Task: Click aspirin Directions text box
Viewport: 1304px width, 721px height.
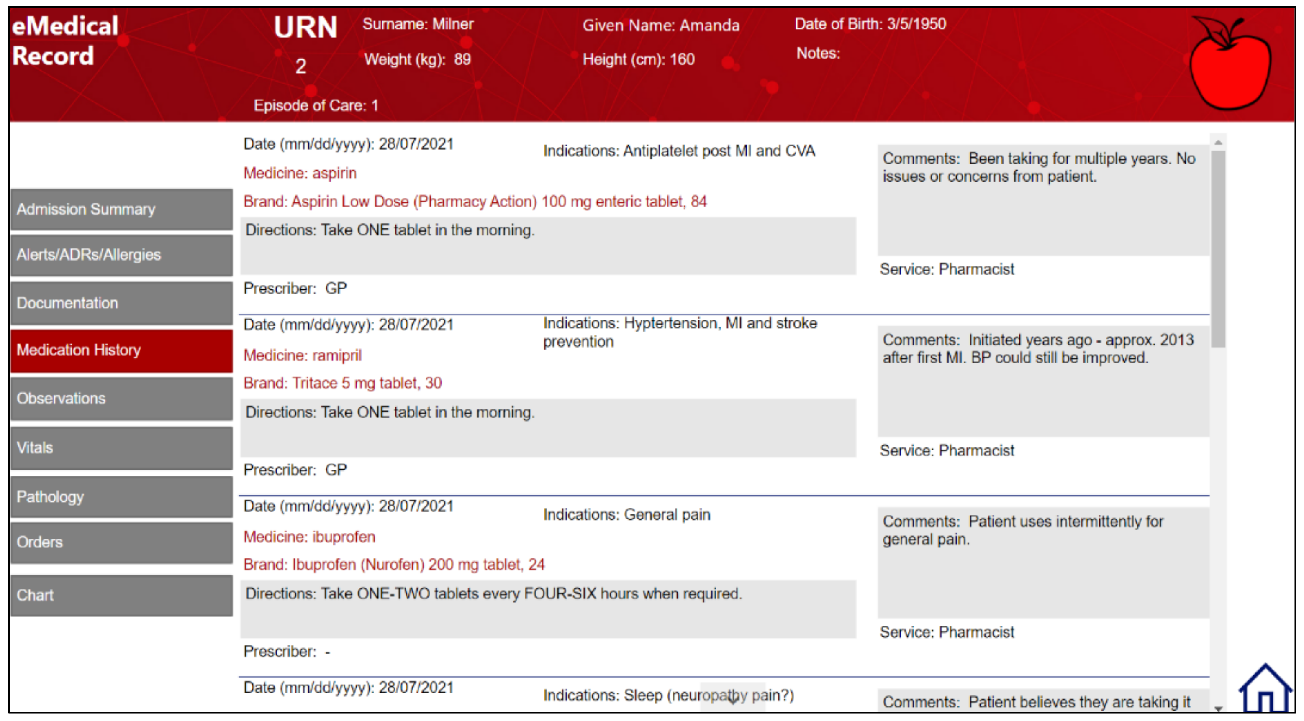Action: coord(548,246)
